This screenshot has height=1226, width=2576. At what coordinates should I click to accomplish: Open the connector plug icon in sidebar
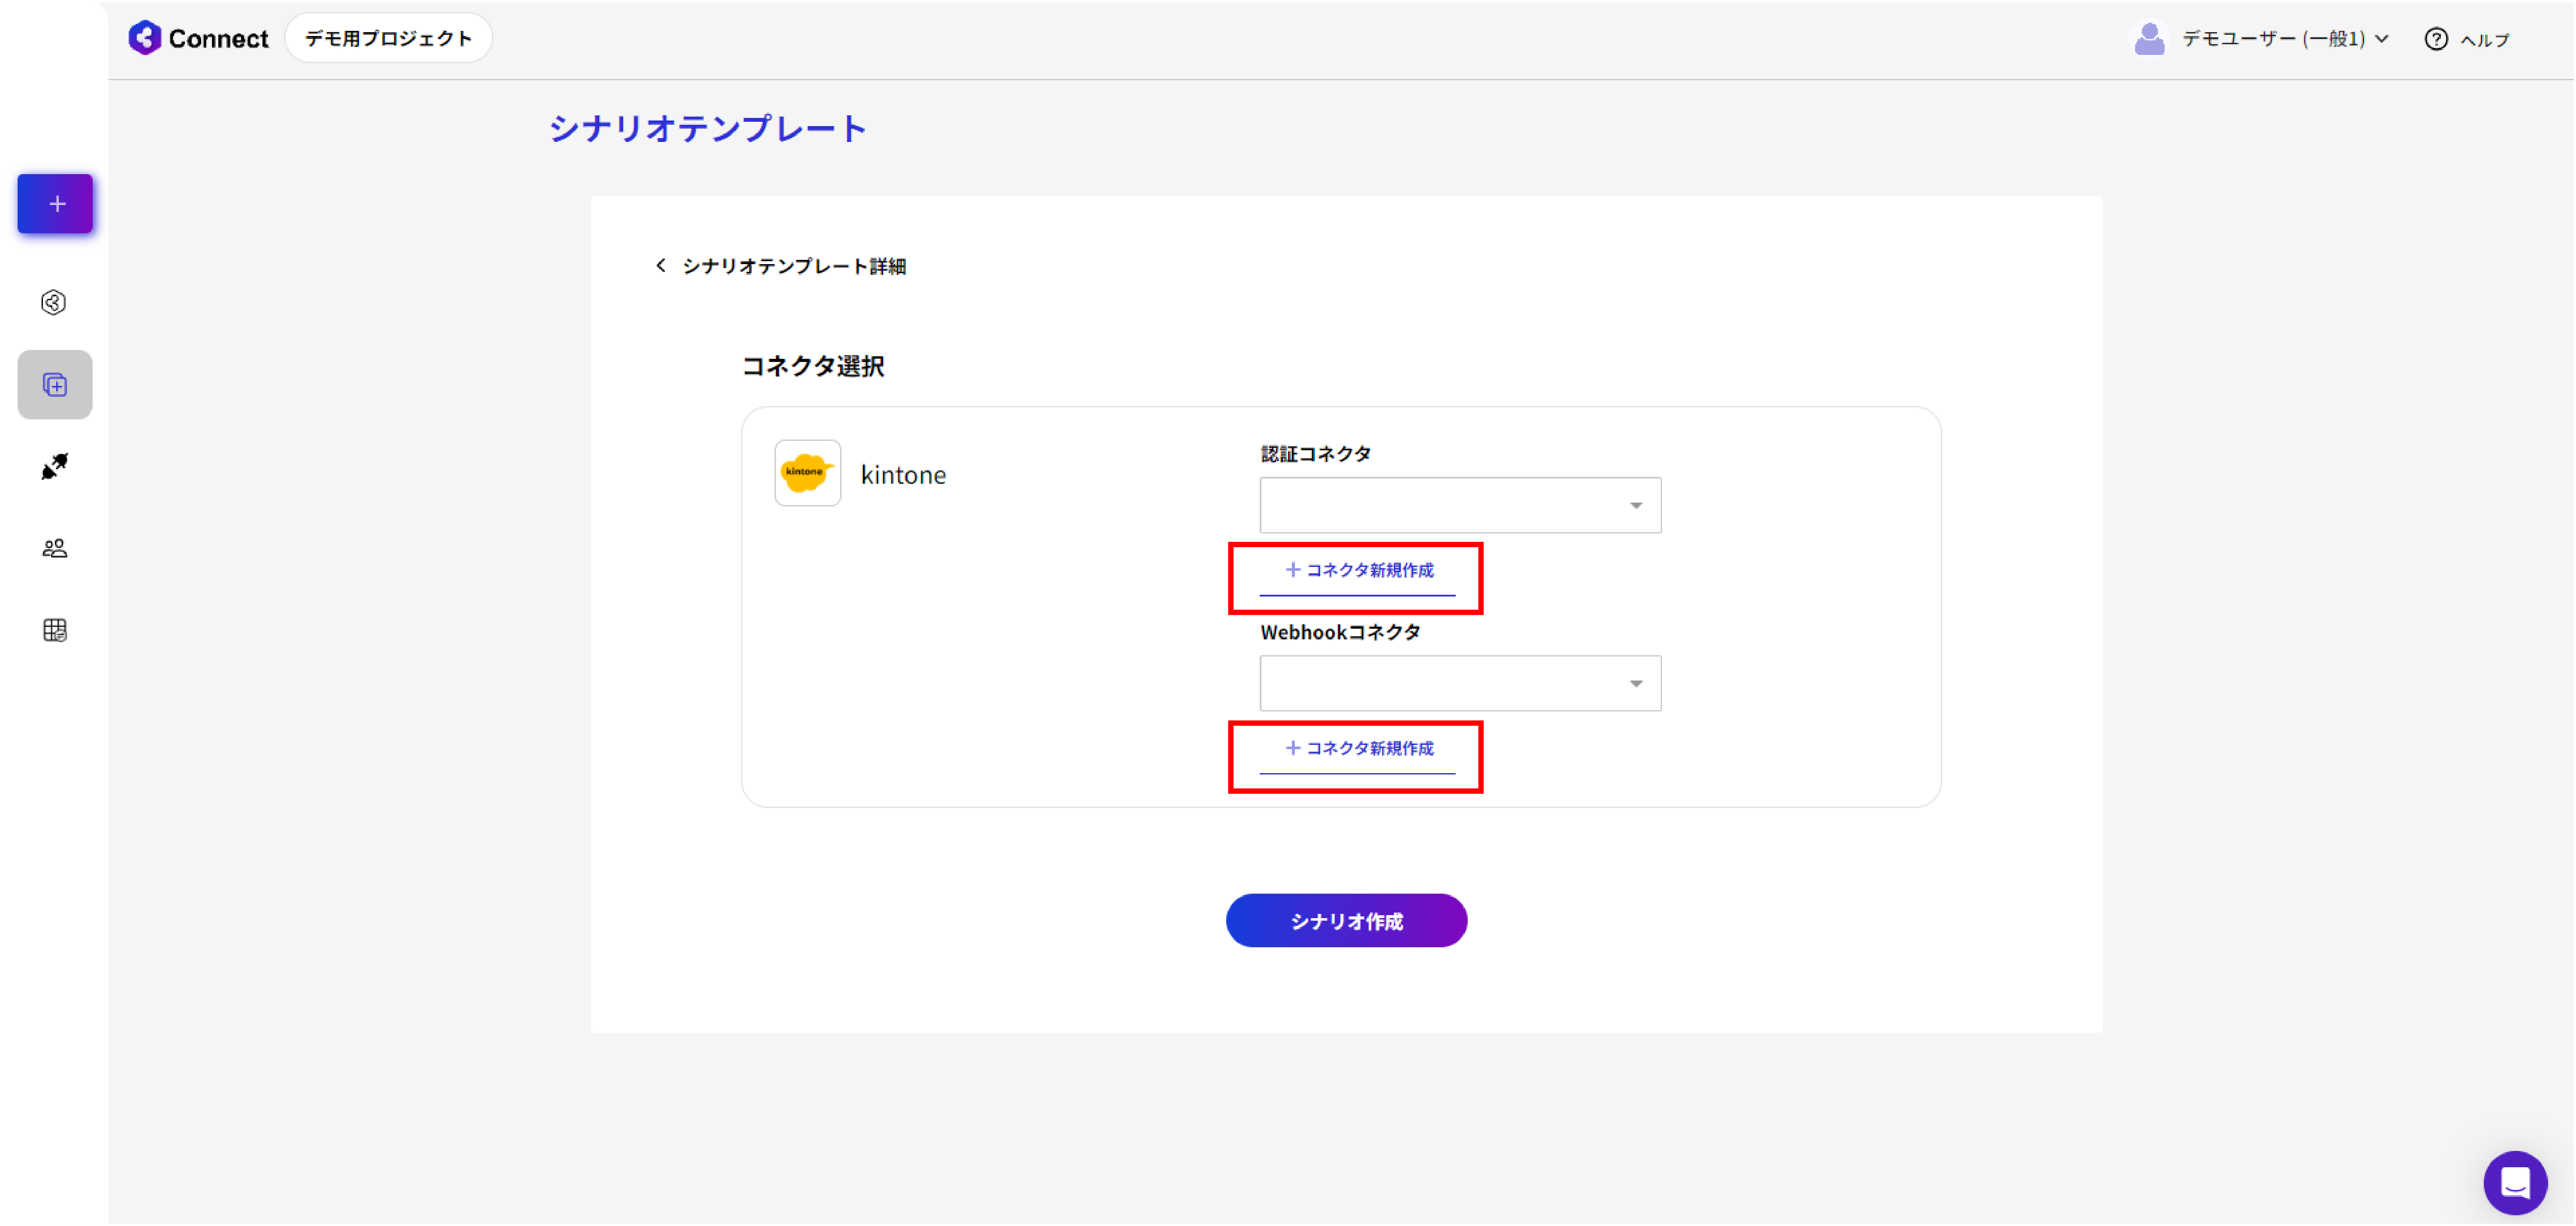[55, 466]
